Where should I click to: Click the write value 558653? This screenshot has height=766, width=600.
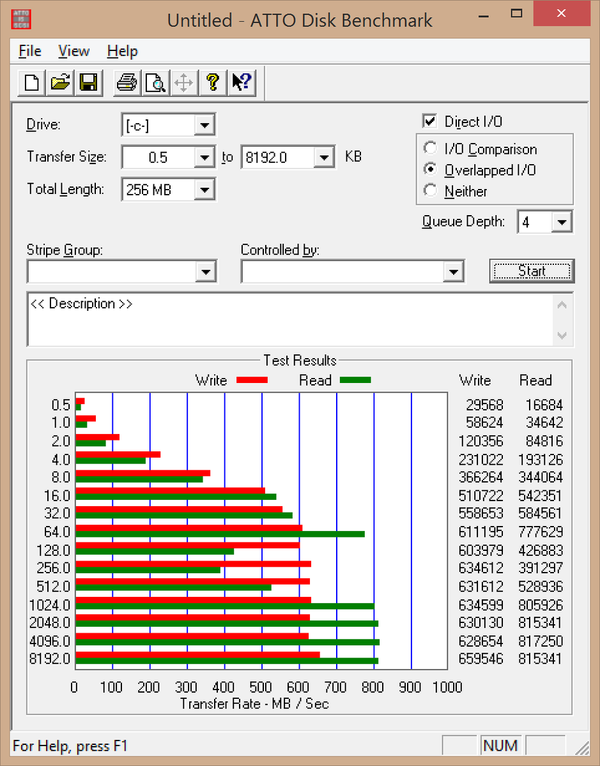pos(481,513)
